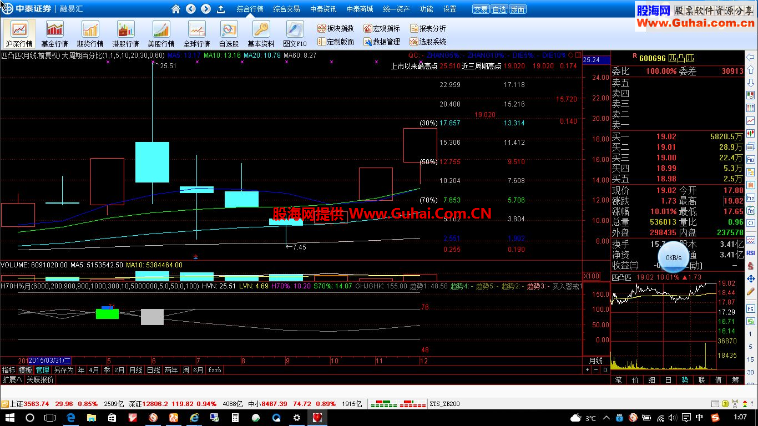Viewport: 758px width, 426px height.
Task: Select 综合行情 menu tab
Action: (x=250, y=9)
